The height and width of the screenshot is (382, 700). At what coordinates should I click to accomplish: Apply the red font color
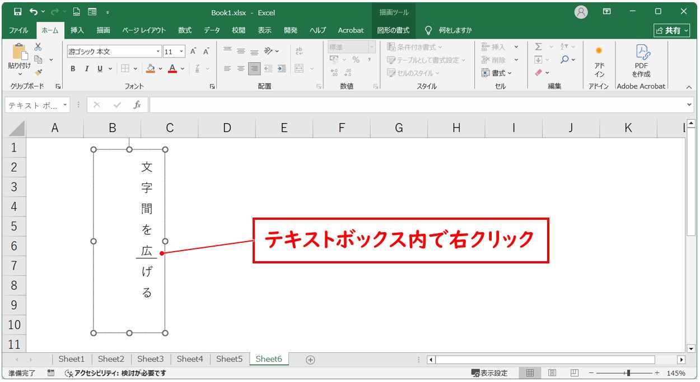(x=172, y=68)
